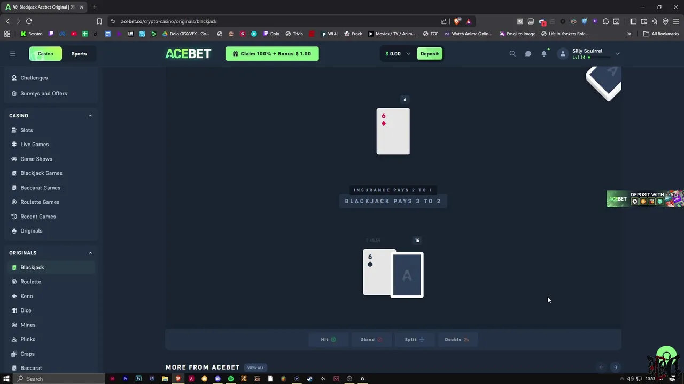Click the search magnifier icon in header

(x=512, y=53)
